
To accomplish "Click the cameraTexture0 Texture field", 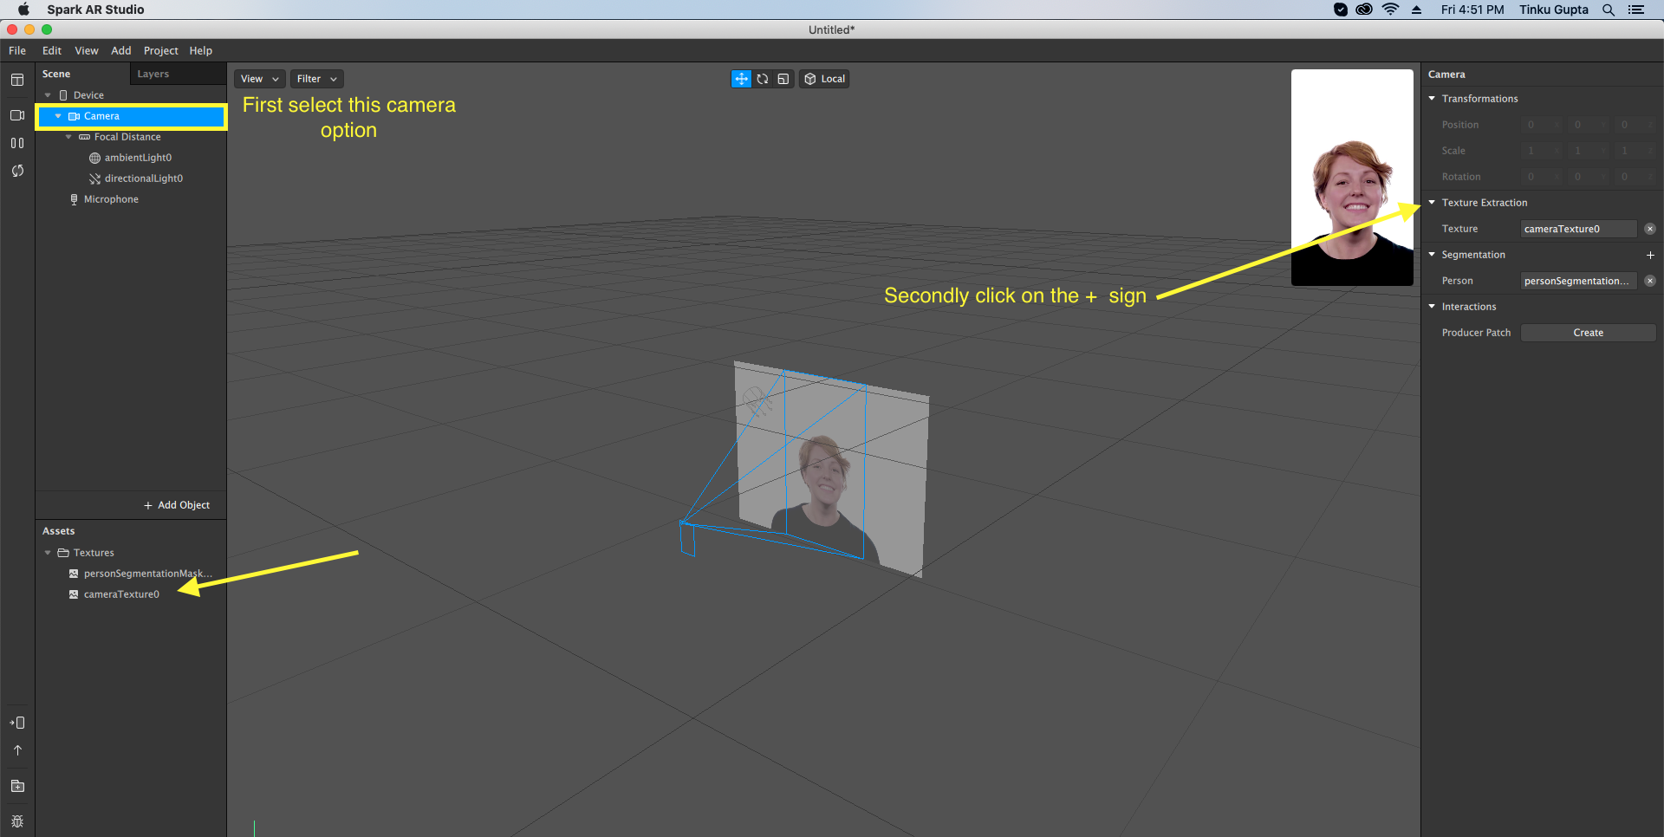I will (x=1578, y=229).
